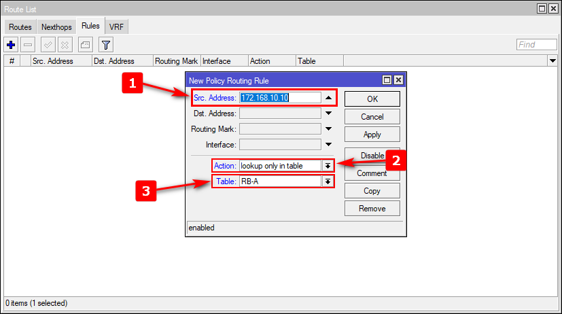Click the minus Remove rule icon
The width and height of the screenshot is (562, 314).
(28, 45)
